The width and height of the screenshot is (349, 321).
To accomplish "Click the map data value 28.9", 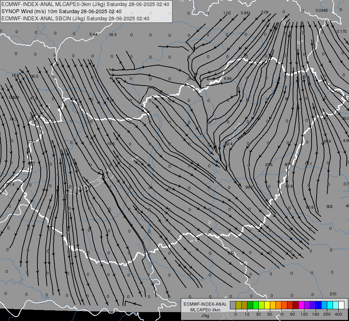I will [327, 141].
